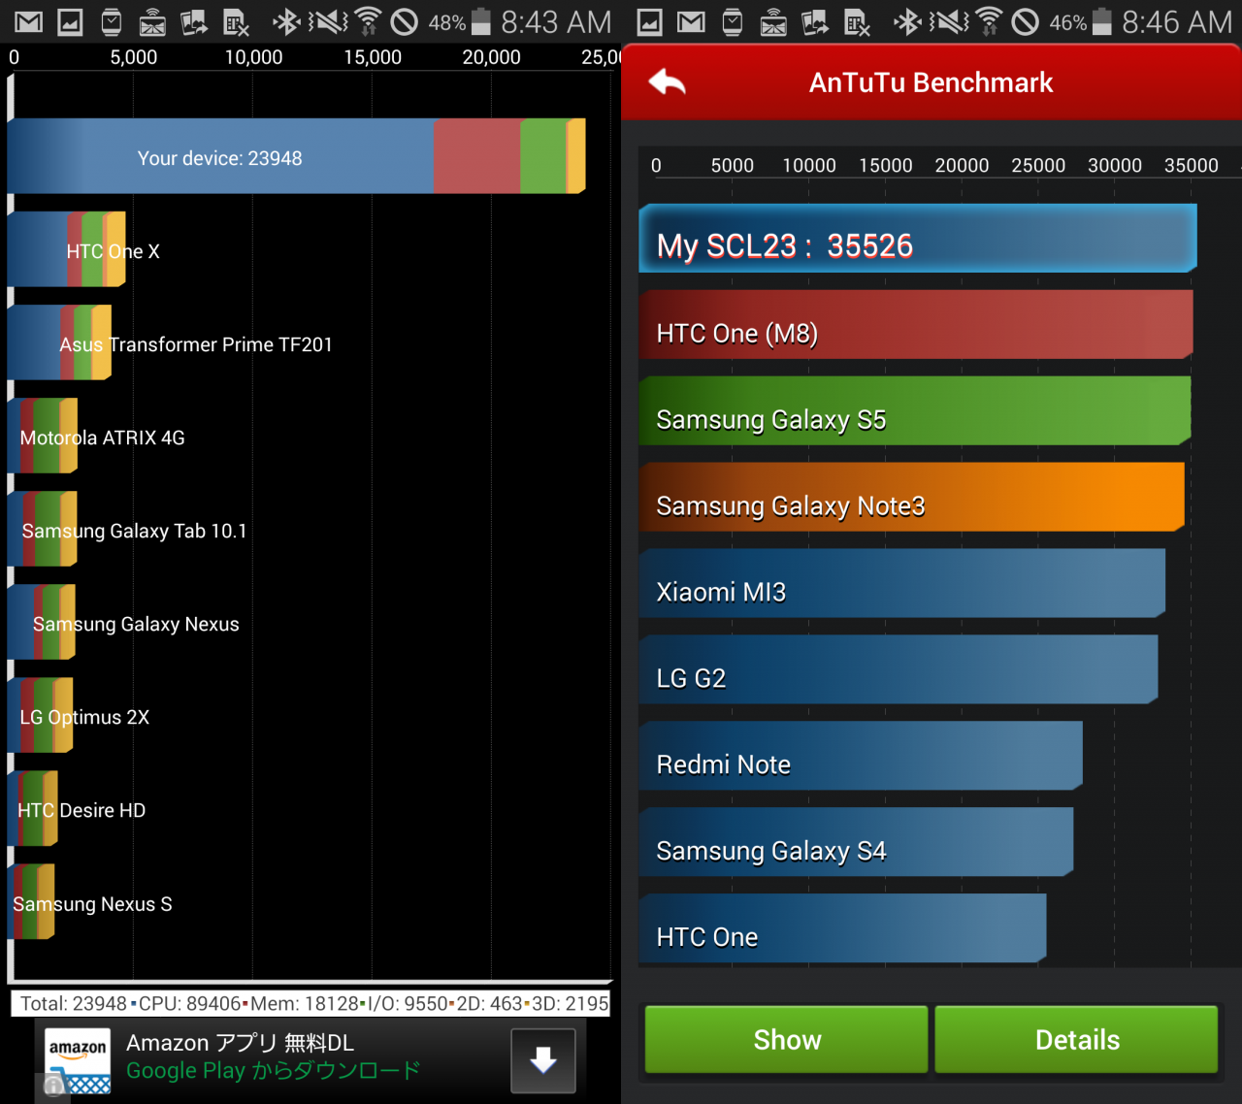Tap the mail-tray notification icon in left status bar
1242x1104 pixels.
click(152, 21)
